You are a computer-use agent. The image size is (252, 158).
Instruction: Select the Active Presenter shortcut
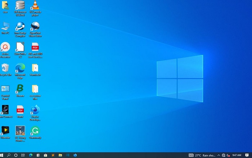5,50
